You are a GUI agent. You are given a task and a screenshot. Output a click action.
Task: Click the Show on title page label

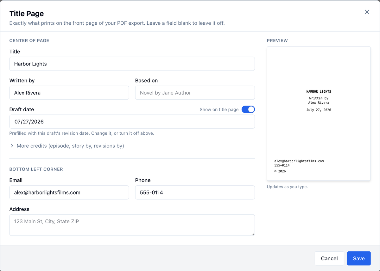click(x=219, y=109)
